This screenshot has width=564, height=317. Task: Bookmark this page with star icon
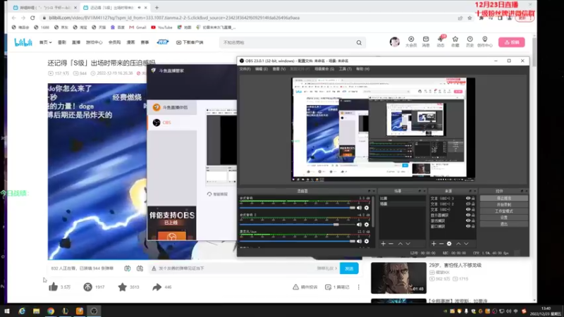click(470, 18)
